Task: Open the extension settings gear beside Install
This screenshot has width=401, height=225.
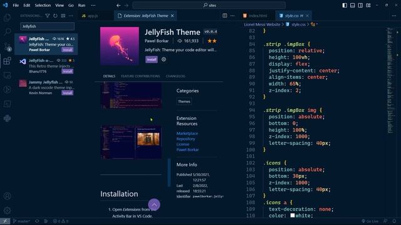Action: point(164,59)
